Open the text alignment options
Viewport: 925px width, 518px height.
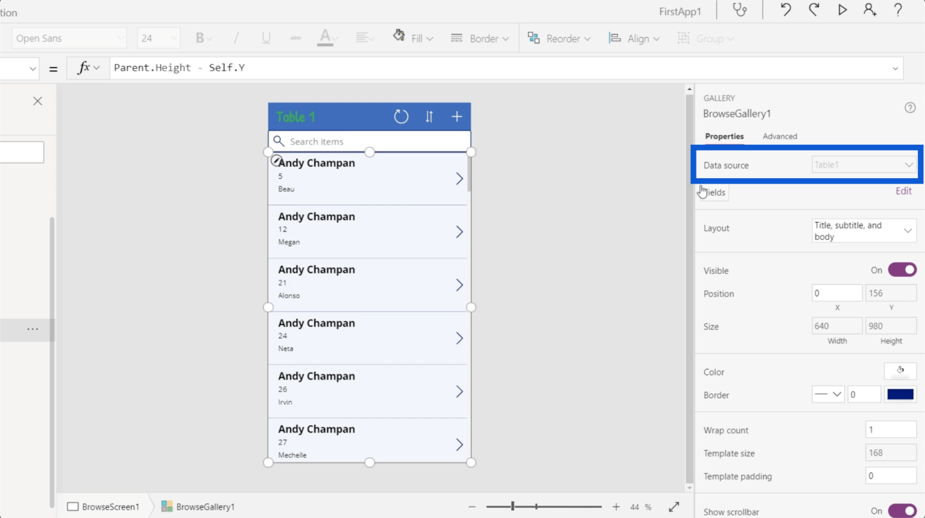point(364,38)
